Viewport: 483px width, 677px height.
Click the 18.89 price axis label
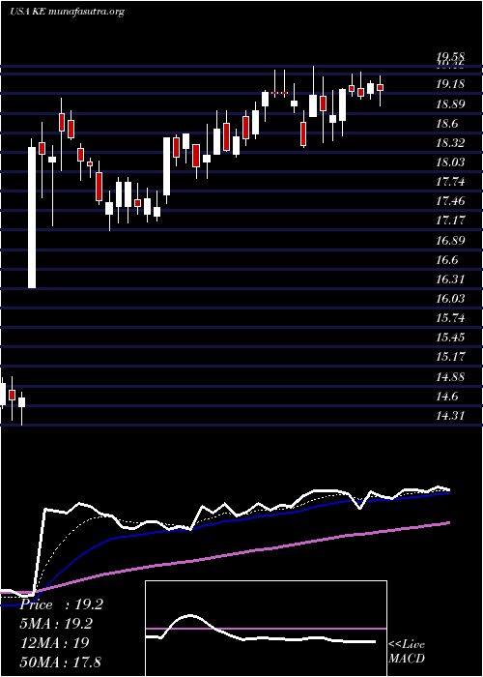[450, 103]
